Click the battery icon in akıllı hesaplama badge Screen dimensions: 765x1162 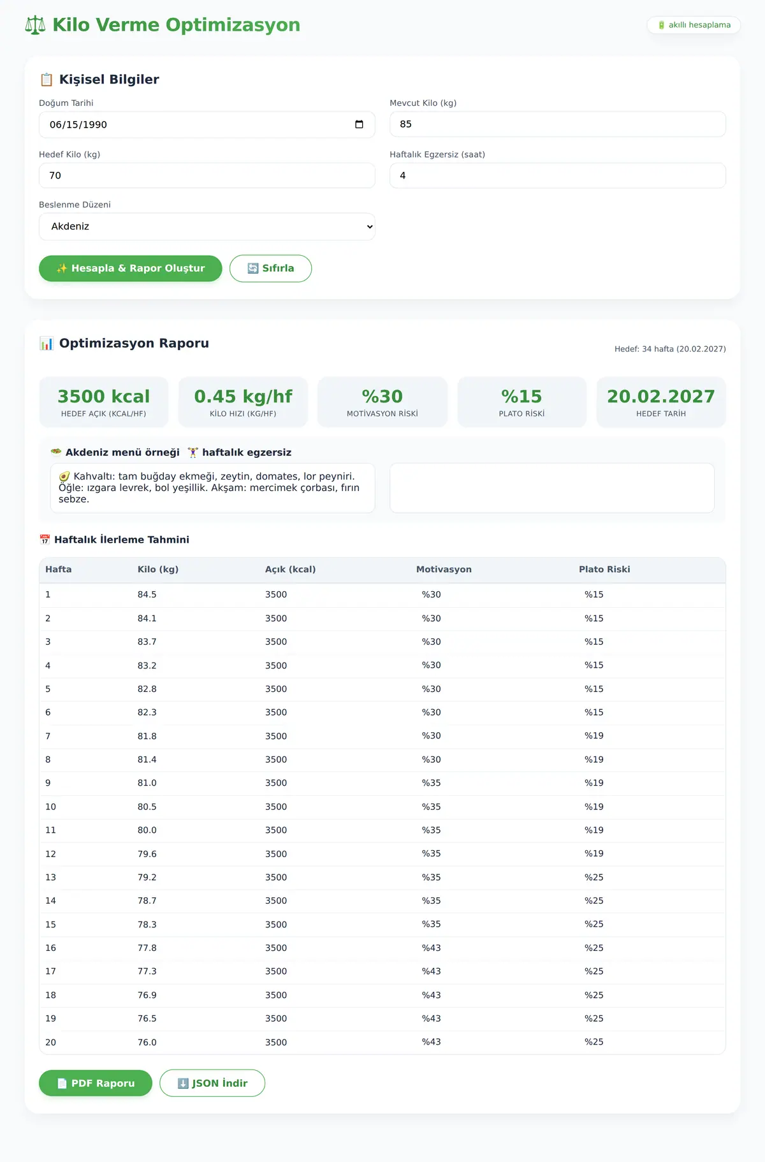click(662, 25)
